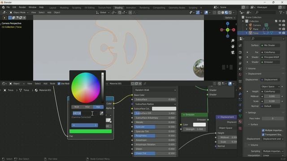Hide Torus in viewport via eye icon
This screenshot has width=287, height=161.
280,33
